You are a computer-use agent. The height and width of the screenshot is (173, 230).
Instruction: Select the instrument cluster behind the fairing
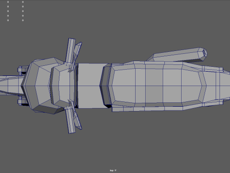(63, 86)
